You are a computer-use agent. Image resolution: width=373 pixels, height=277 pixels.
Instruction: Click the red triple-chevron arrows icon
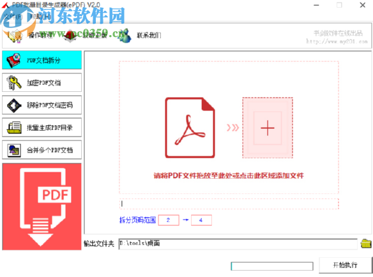pos(232,128)
